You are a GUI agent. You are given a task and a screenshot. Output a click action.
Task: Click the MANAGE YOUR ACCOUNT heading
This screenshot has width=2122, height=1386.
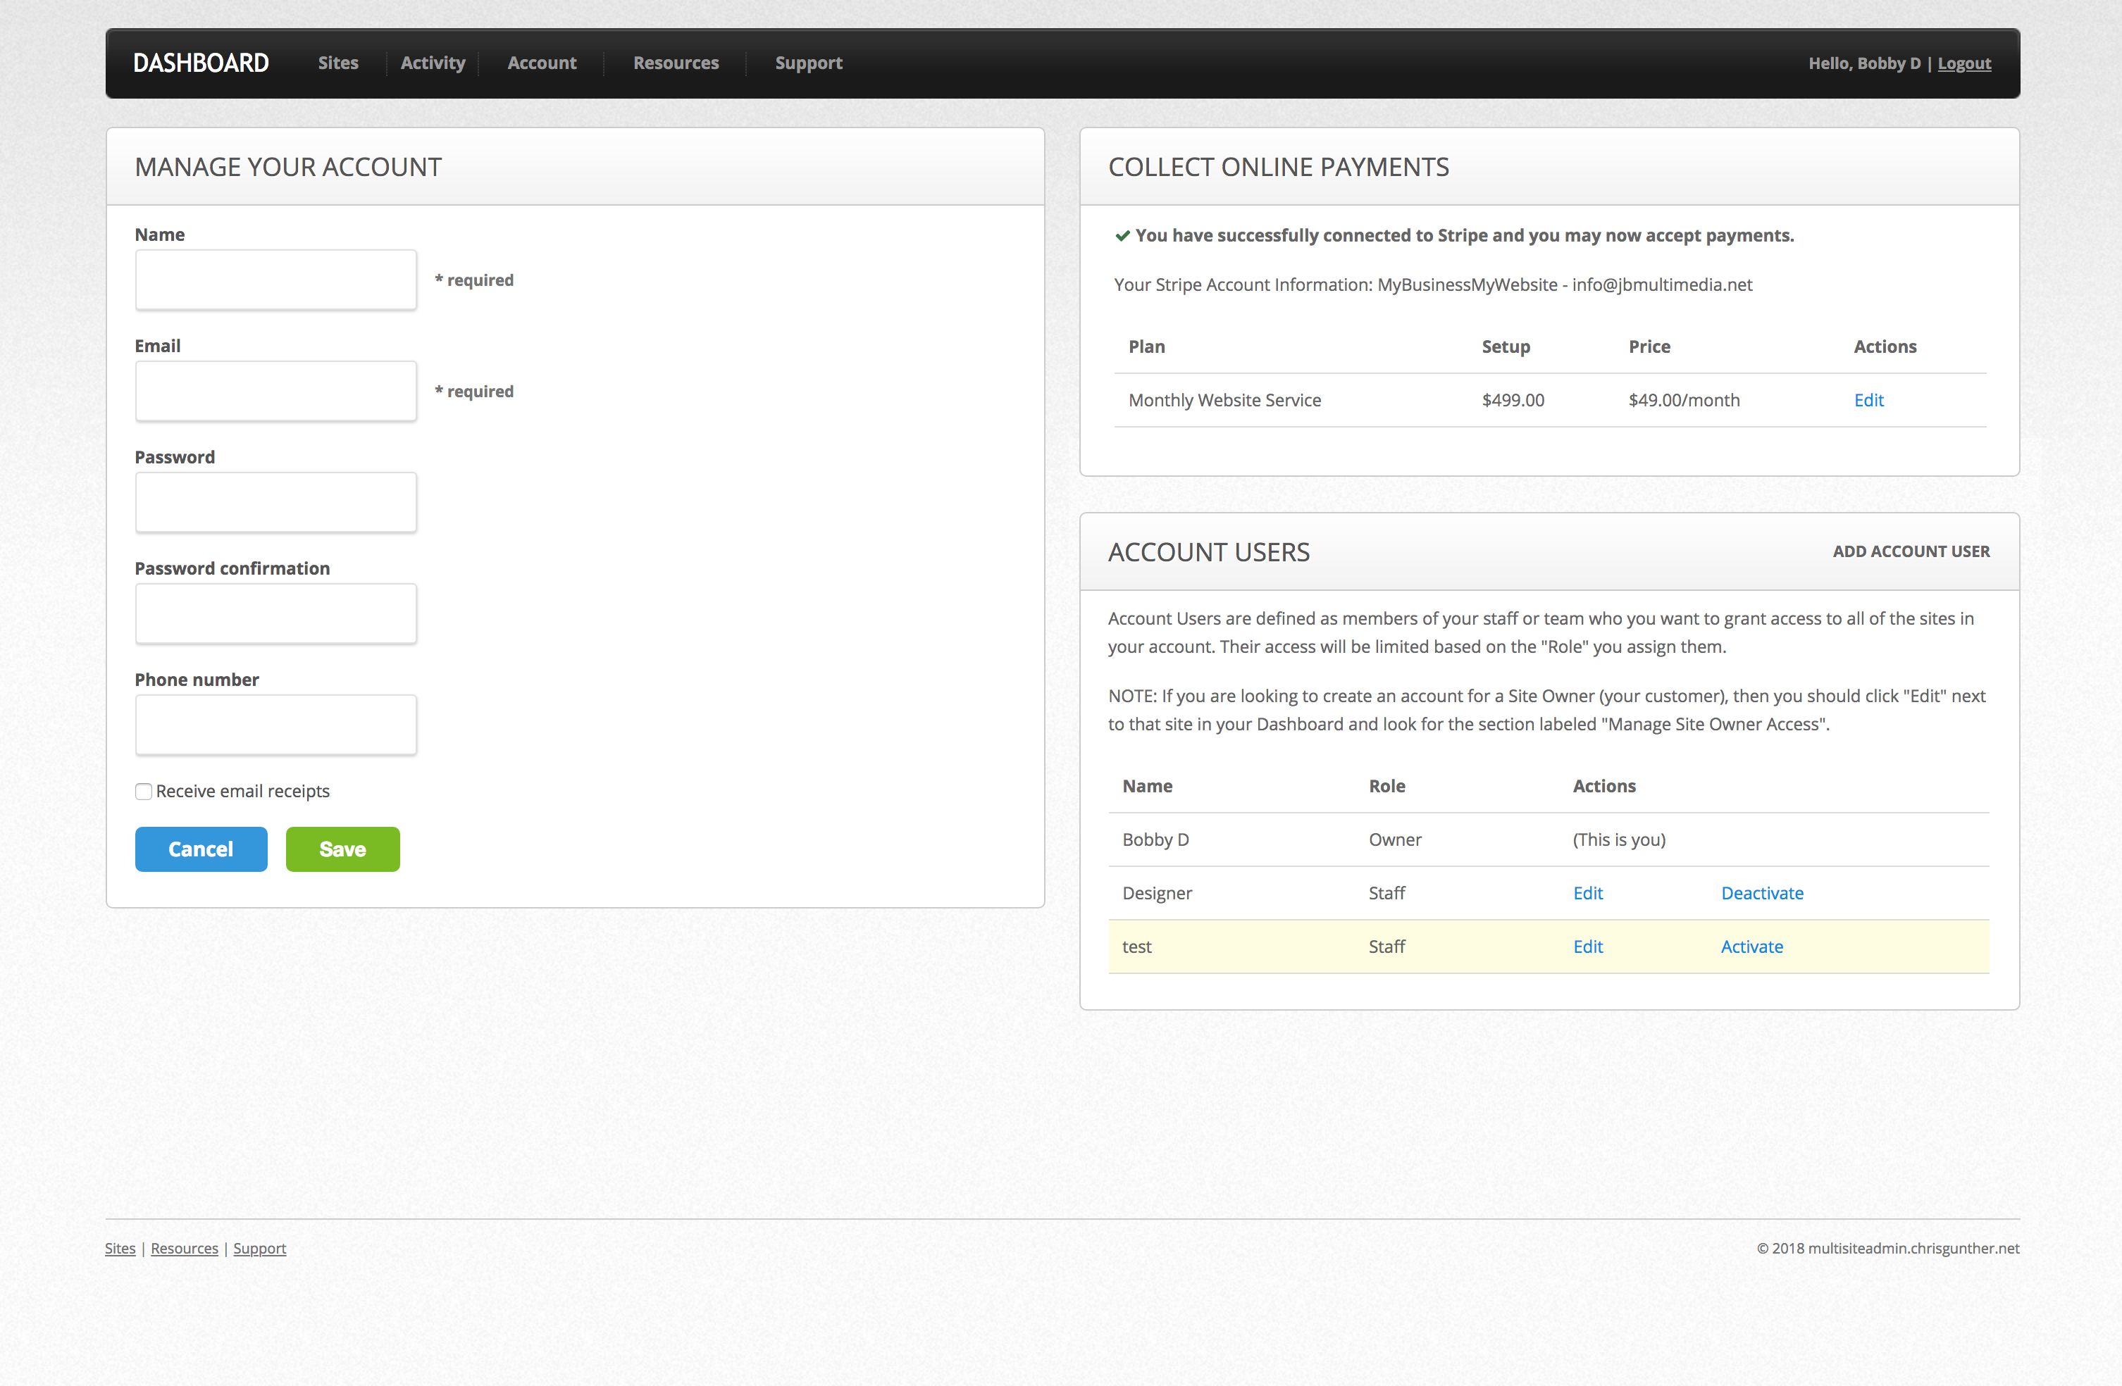[288, 168]
